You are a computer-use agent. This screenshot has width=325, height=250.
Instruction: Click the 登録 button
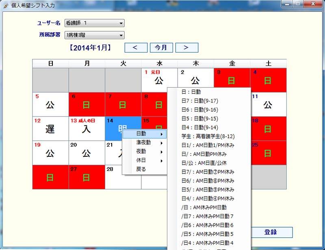pos(271,232)
